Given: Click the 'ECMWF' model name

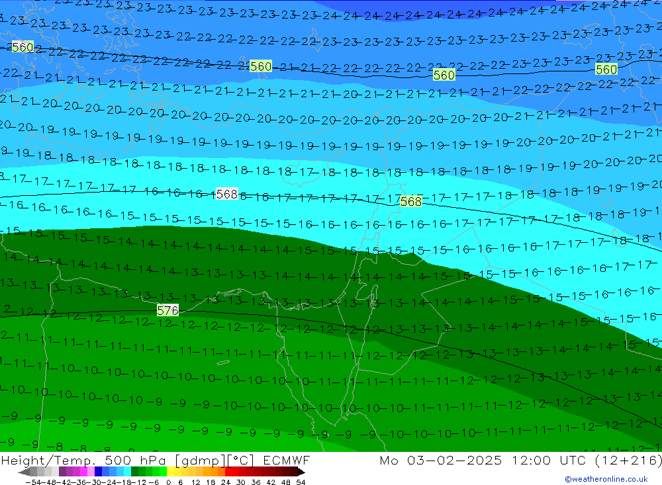Looking at the screenshot, I should (x=286, y=460).
